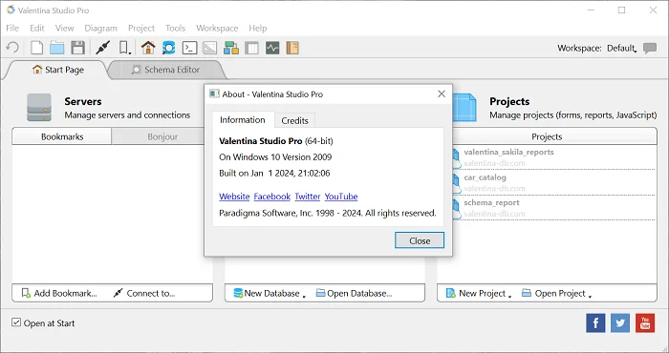Select the Credits tab in About dialog
Screen dimensions: 669x353
[x=294, y=120]
